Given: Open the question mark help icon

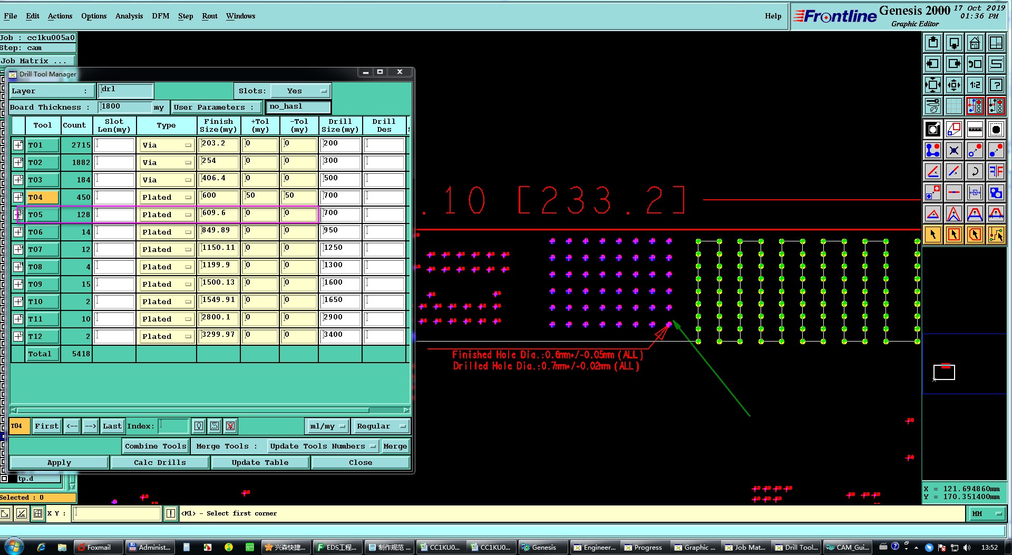Looking at the screenshot, I should [996, 85].
